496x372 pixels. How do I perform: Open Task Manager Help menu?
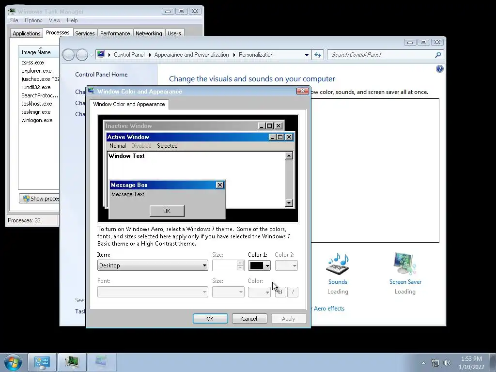tap(72, 20)
